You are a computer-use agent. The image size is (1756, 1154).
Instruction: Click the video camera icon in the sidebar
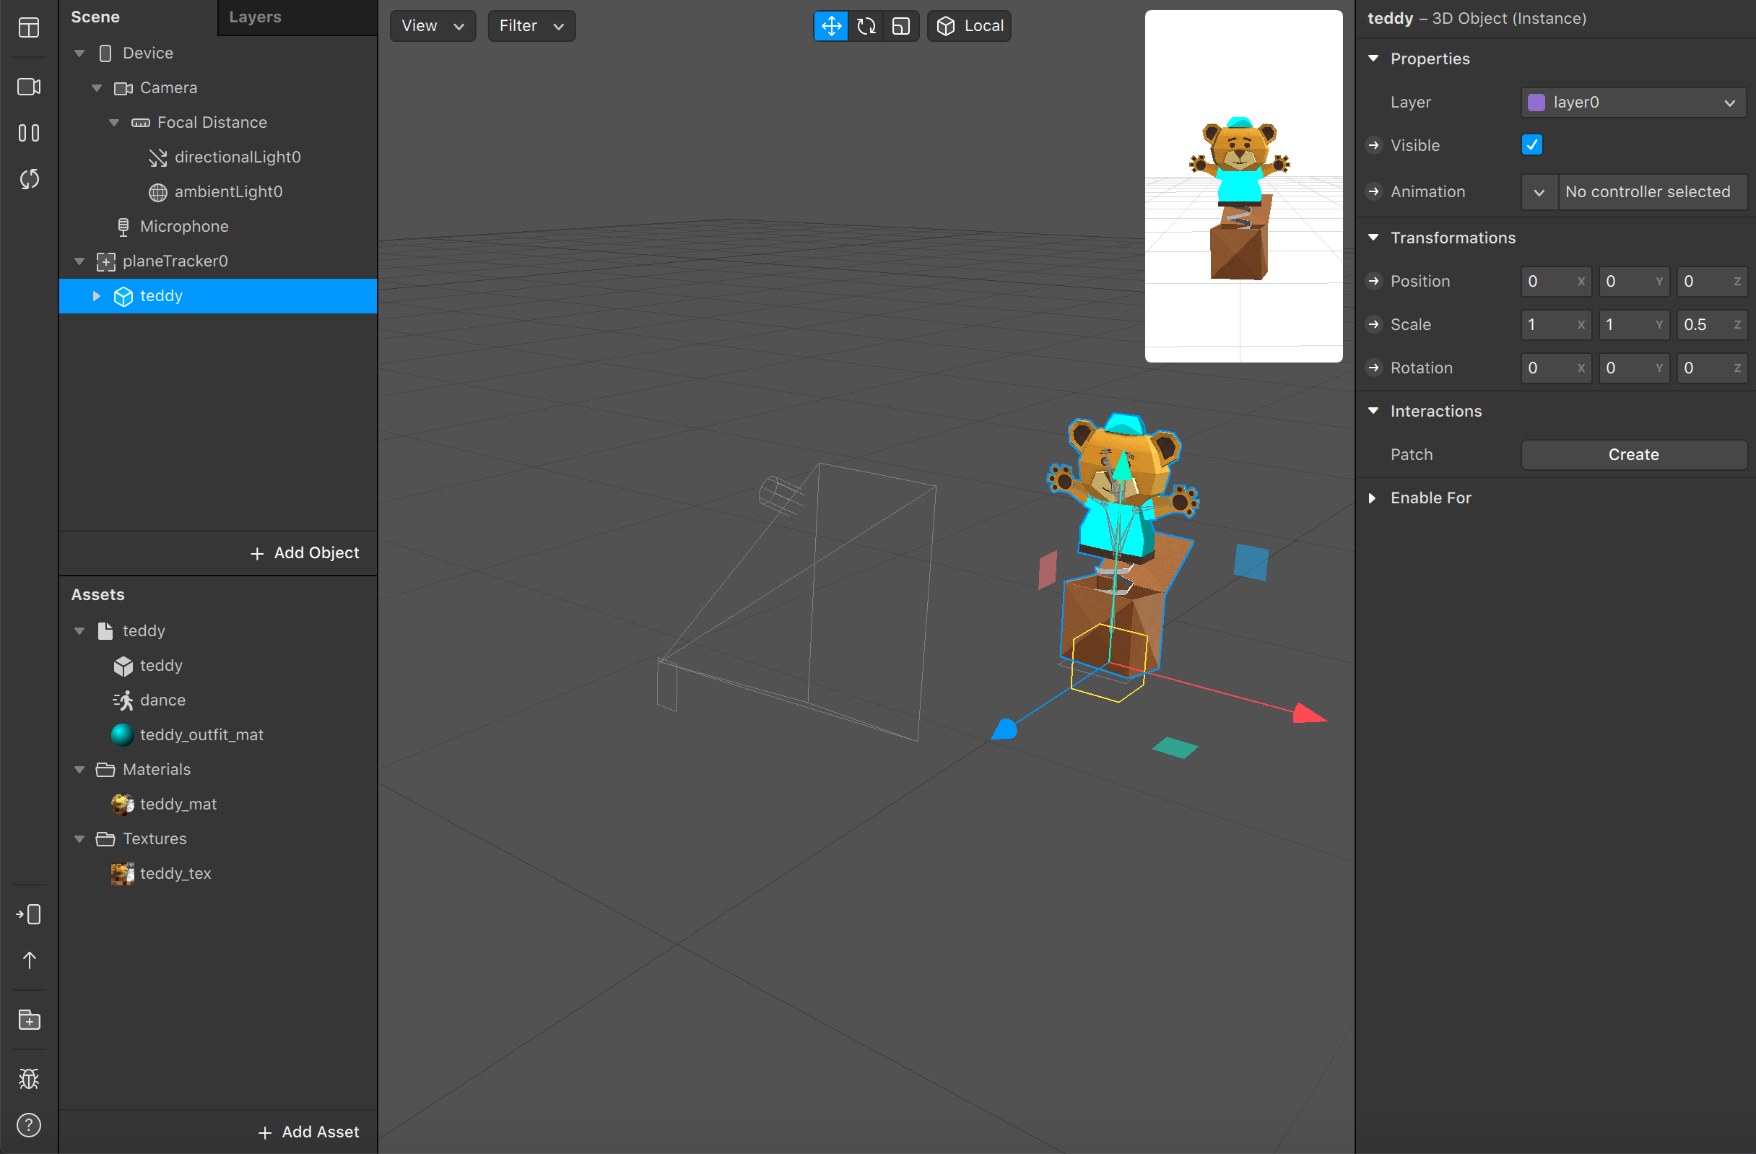[29, 87]
